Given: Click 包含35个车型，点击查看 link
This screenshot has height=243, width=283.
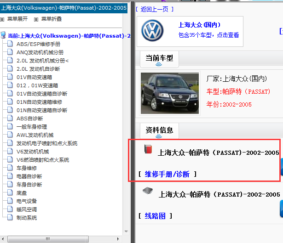Looking at the screenshot, I should point(208,35).
